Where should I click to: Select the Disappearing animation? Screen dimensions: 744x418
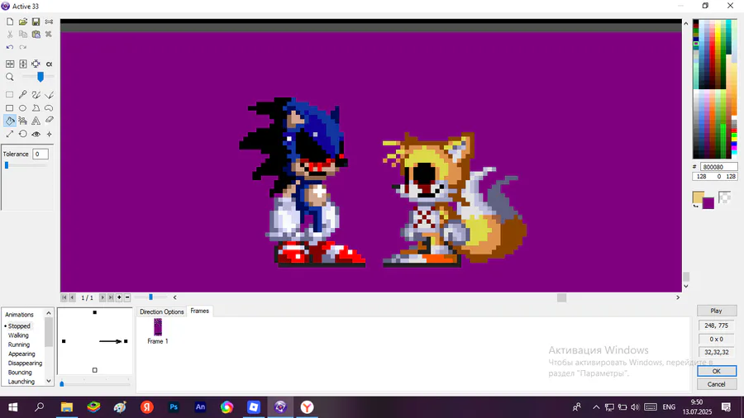[x=25, y=363]
